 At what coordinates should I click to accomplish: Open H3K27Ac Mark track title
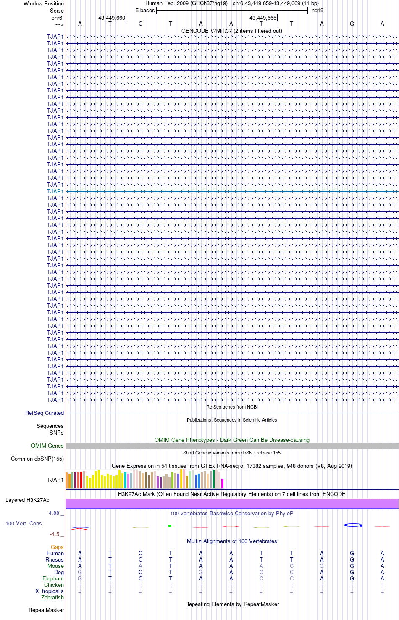(232, 494)
